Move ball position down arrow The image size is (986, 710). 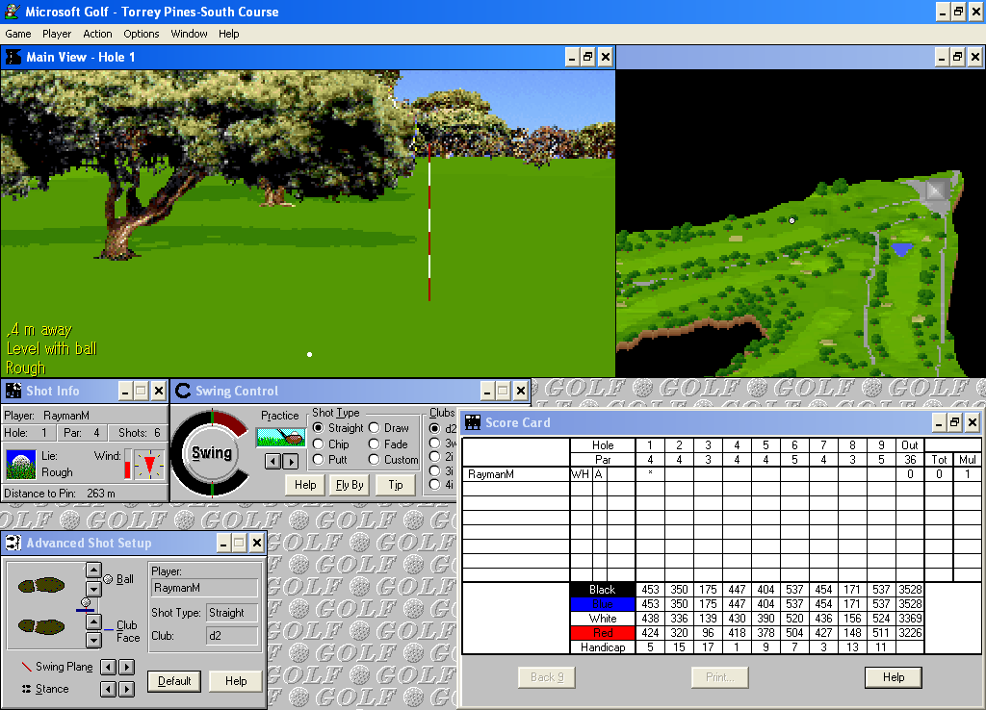pos(93,590)
